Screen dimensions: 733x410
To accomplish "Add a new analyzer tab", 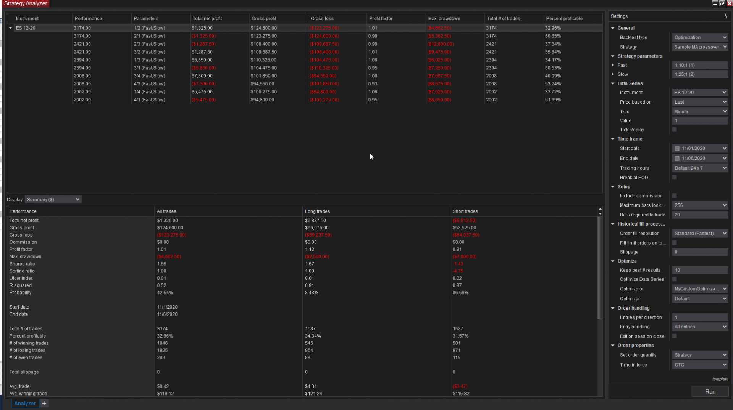I will pos(44,403).
